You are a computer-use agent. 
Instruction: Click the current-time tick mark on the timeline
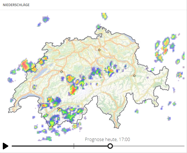pos(74,146)
